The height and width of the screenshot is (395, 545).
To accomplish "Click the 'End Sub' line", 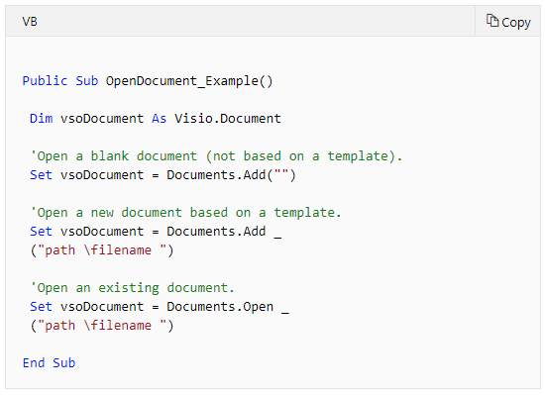I will point(49,363).
